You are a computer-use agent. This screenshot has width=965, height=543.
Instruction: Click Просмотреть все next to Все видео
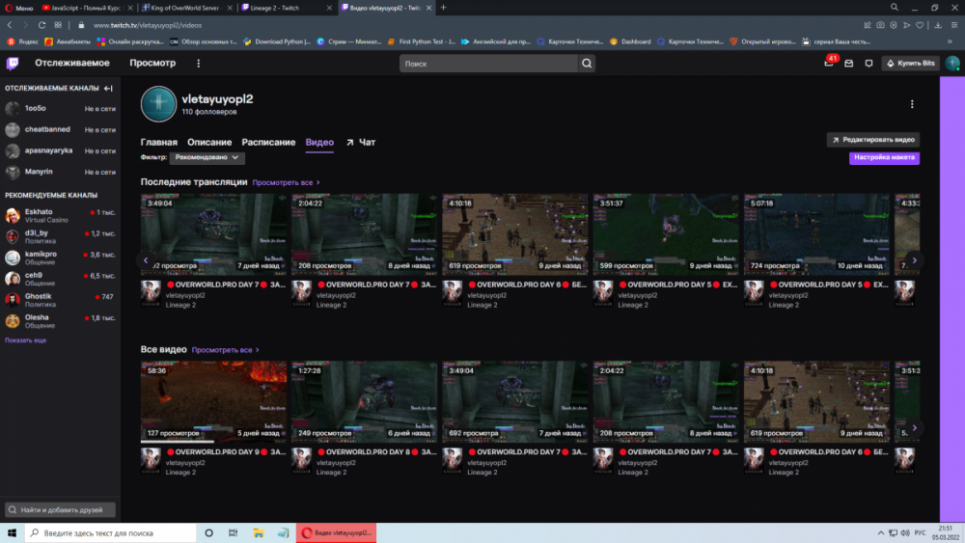tap(225, 350)
